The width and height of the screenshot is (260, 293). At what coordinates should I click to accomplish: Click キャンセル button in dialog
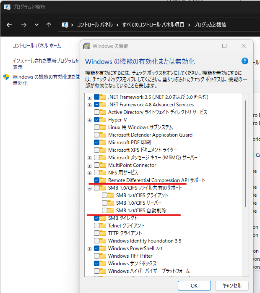[232, 285]
